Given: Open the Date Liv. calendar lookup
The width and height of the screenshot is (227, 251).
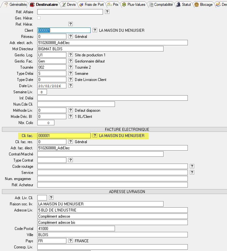Looking at the screenshot, I should click(x=71, y=86).
